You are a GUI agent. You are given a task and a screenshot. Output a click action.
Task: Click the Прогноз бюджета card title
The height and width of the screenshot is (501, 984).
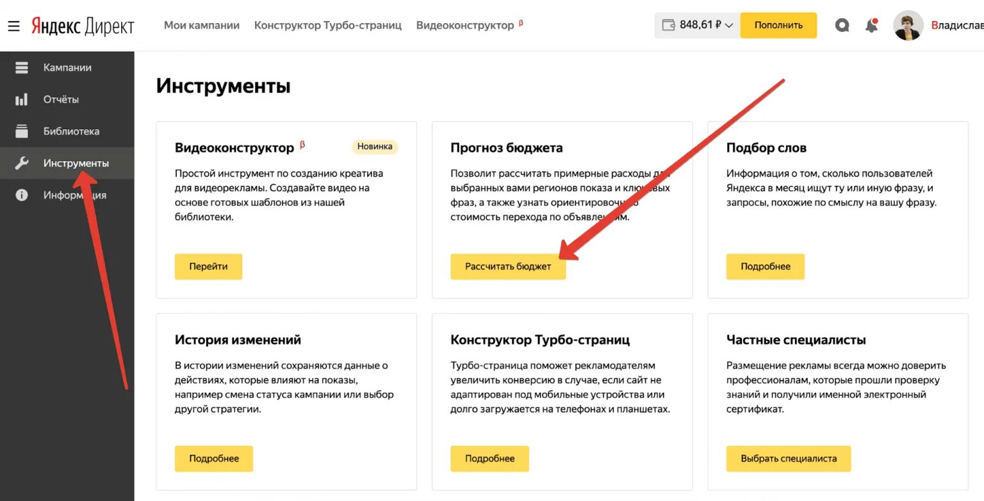507,148
